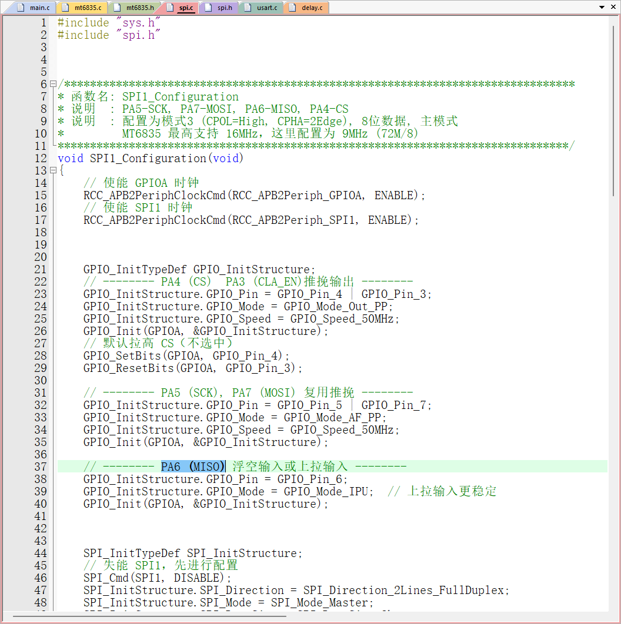Switch to the mt6835.h tab
The width and height of the screenshot is (621, 624).
pos(134,8)
